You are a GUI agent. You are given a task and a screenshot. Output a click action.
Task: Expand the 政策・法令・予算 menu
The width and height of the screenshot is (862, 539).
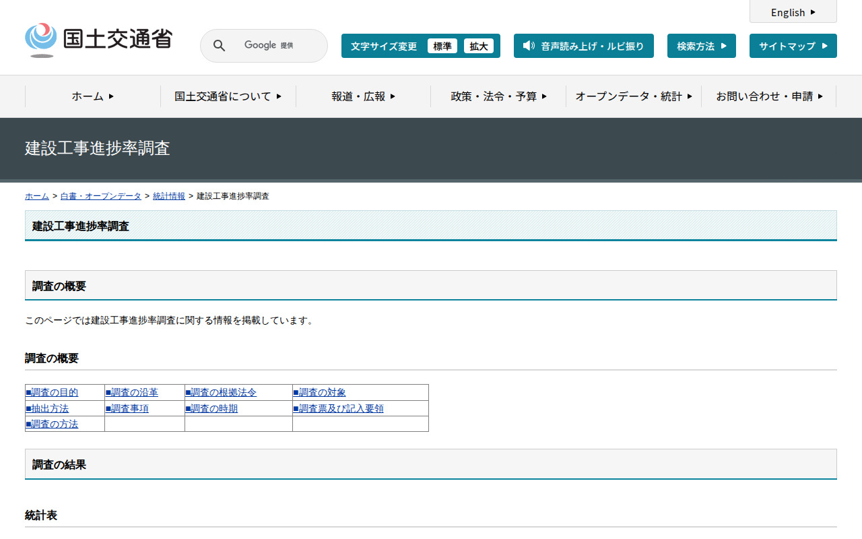click(x=498, y=96)
